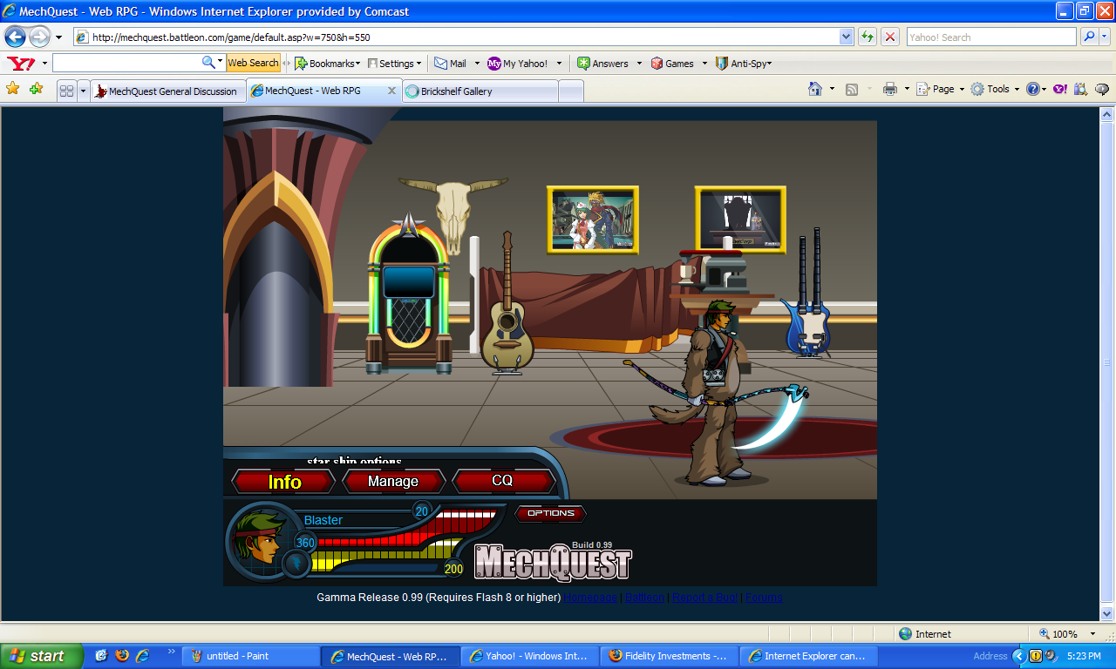Viewport: 1116px width, 669px height.
Task: Open Yahoo Games toolbar icon
Action: pyautogui.click(x=657, y=64)
